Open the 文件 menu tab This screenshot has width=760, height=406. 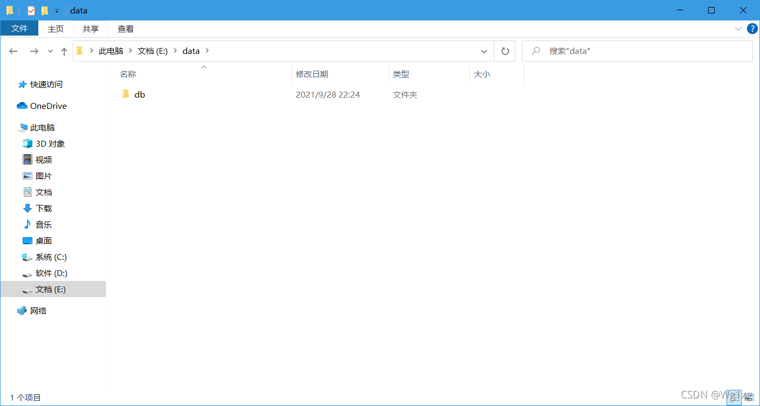pos(19,29)
